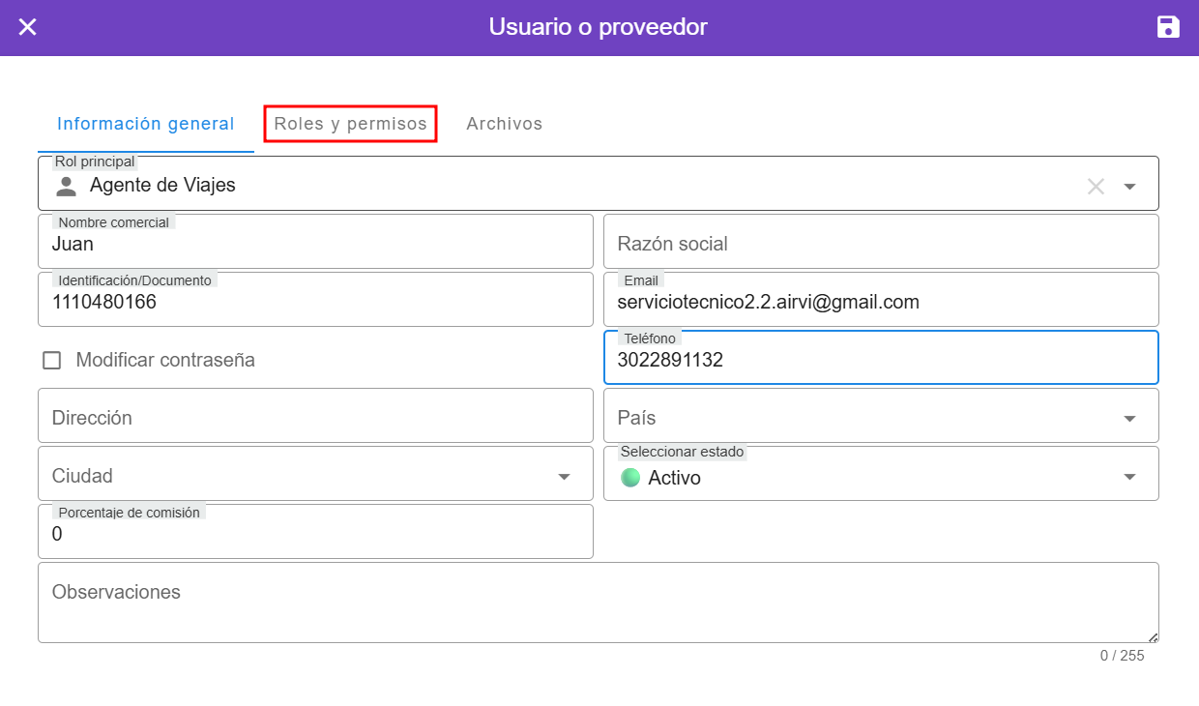Click the Email input field

coord(880,303)
